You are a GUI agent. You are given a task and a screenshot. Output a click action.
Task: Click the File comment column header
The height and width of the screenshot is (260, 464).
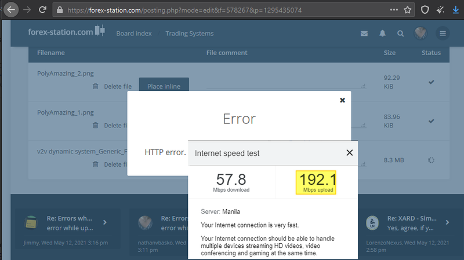pos(227,53)
